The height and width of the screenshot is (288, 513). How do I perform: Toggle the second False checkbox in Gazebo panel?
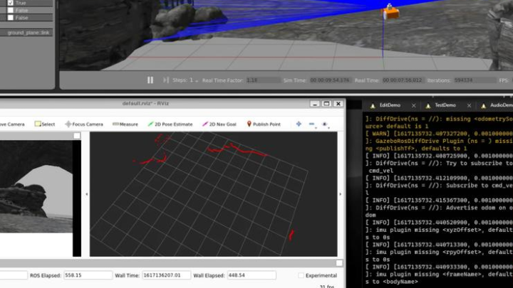(x=11, y=18)
